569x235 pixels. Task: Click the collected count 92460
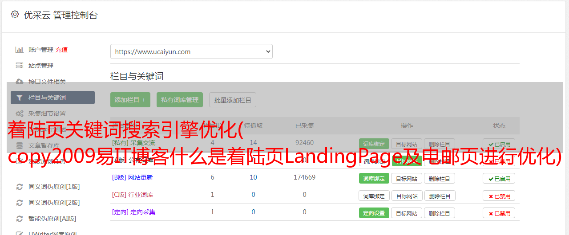tap(304, 143)
